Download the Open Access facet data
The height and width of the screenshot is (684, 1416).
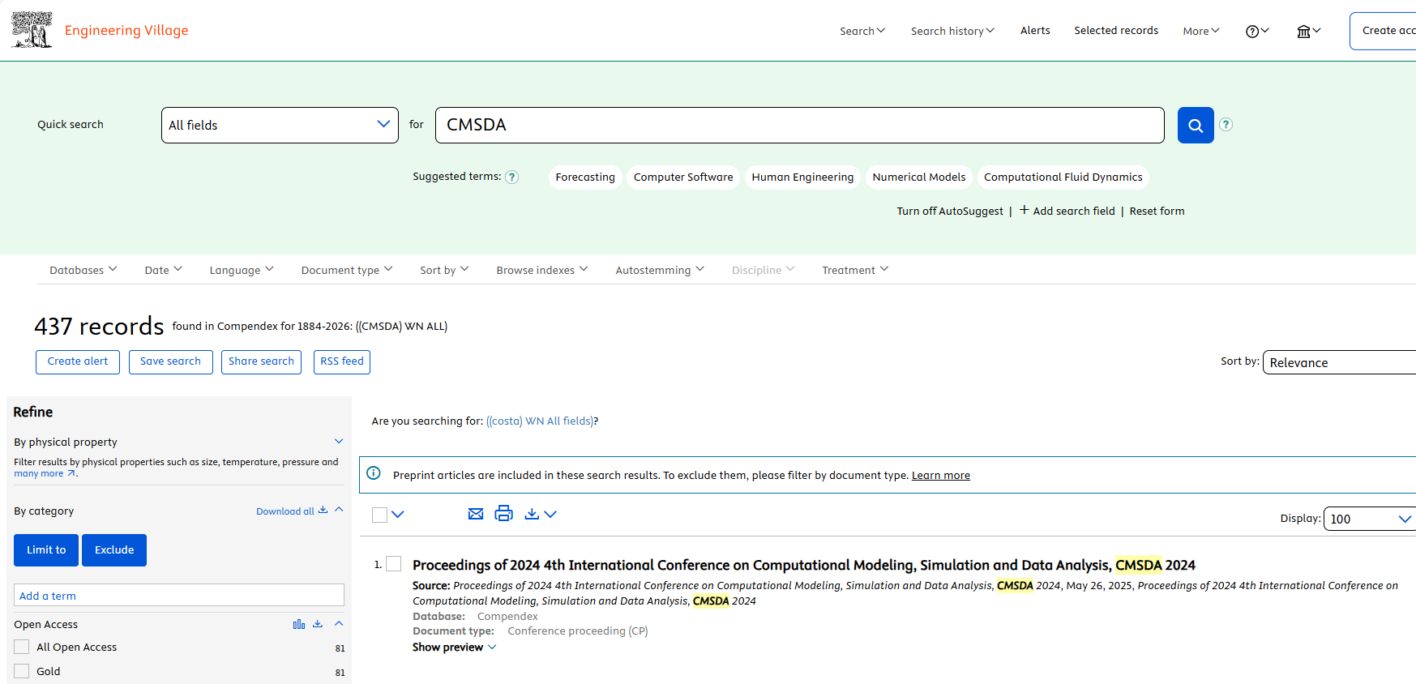[318, 624]
